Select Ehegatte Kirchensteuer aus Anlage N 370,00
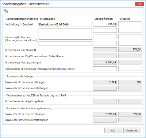The image size is (146, 138). pos(130,50)
